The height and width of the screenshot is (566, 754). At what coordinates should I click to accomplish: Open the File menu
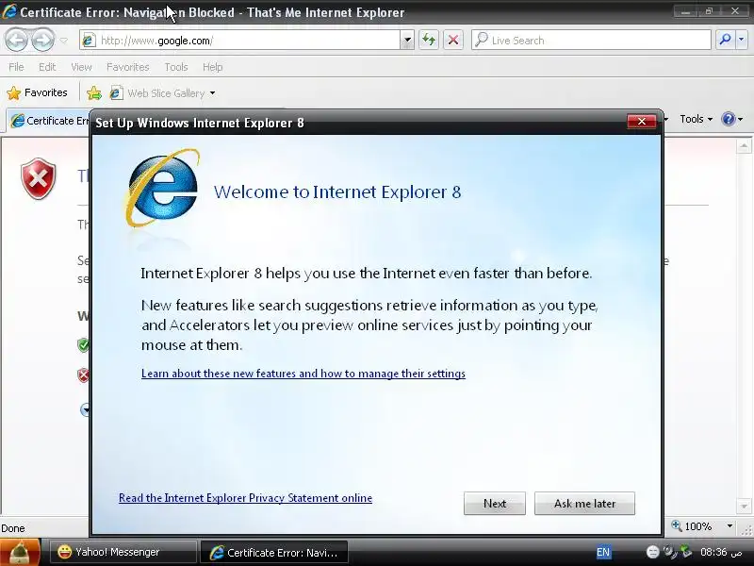(16, 67)
